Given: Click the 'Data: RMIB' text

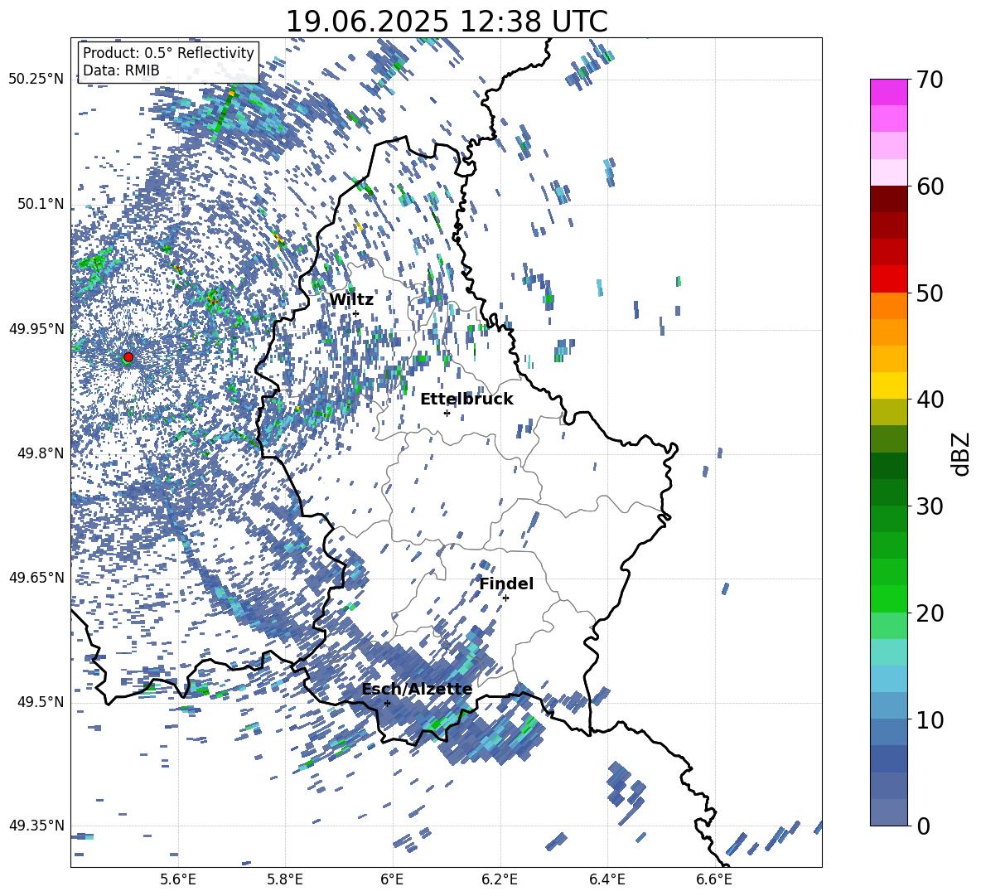Looking at the screenshot, I should (121, 70).
